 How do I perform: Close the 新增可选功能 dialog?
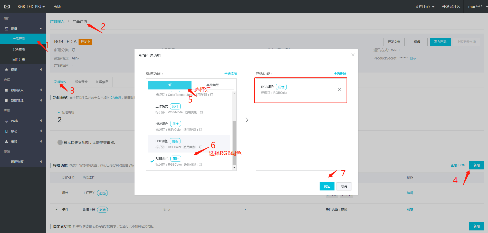tap(353, 55)
